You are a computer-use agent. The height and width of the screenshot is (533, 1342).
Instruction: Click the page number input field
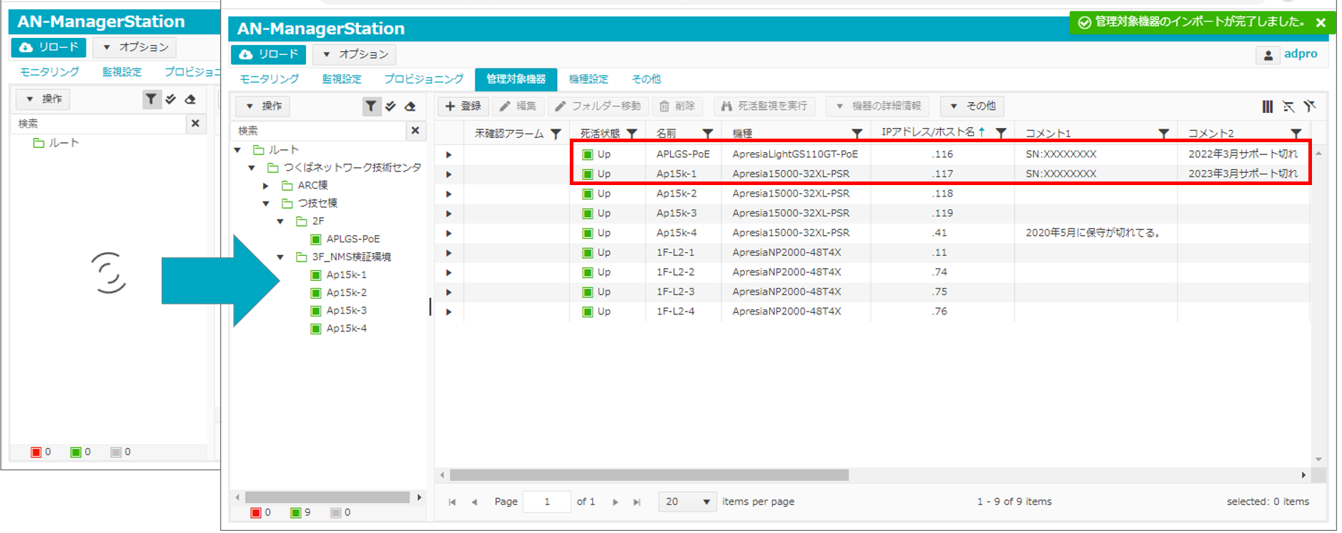click(x=547, y=502)
